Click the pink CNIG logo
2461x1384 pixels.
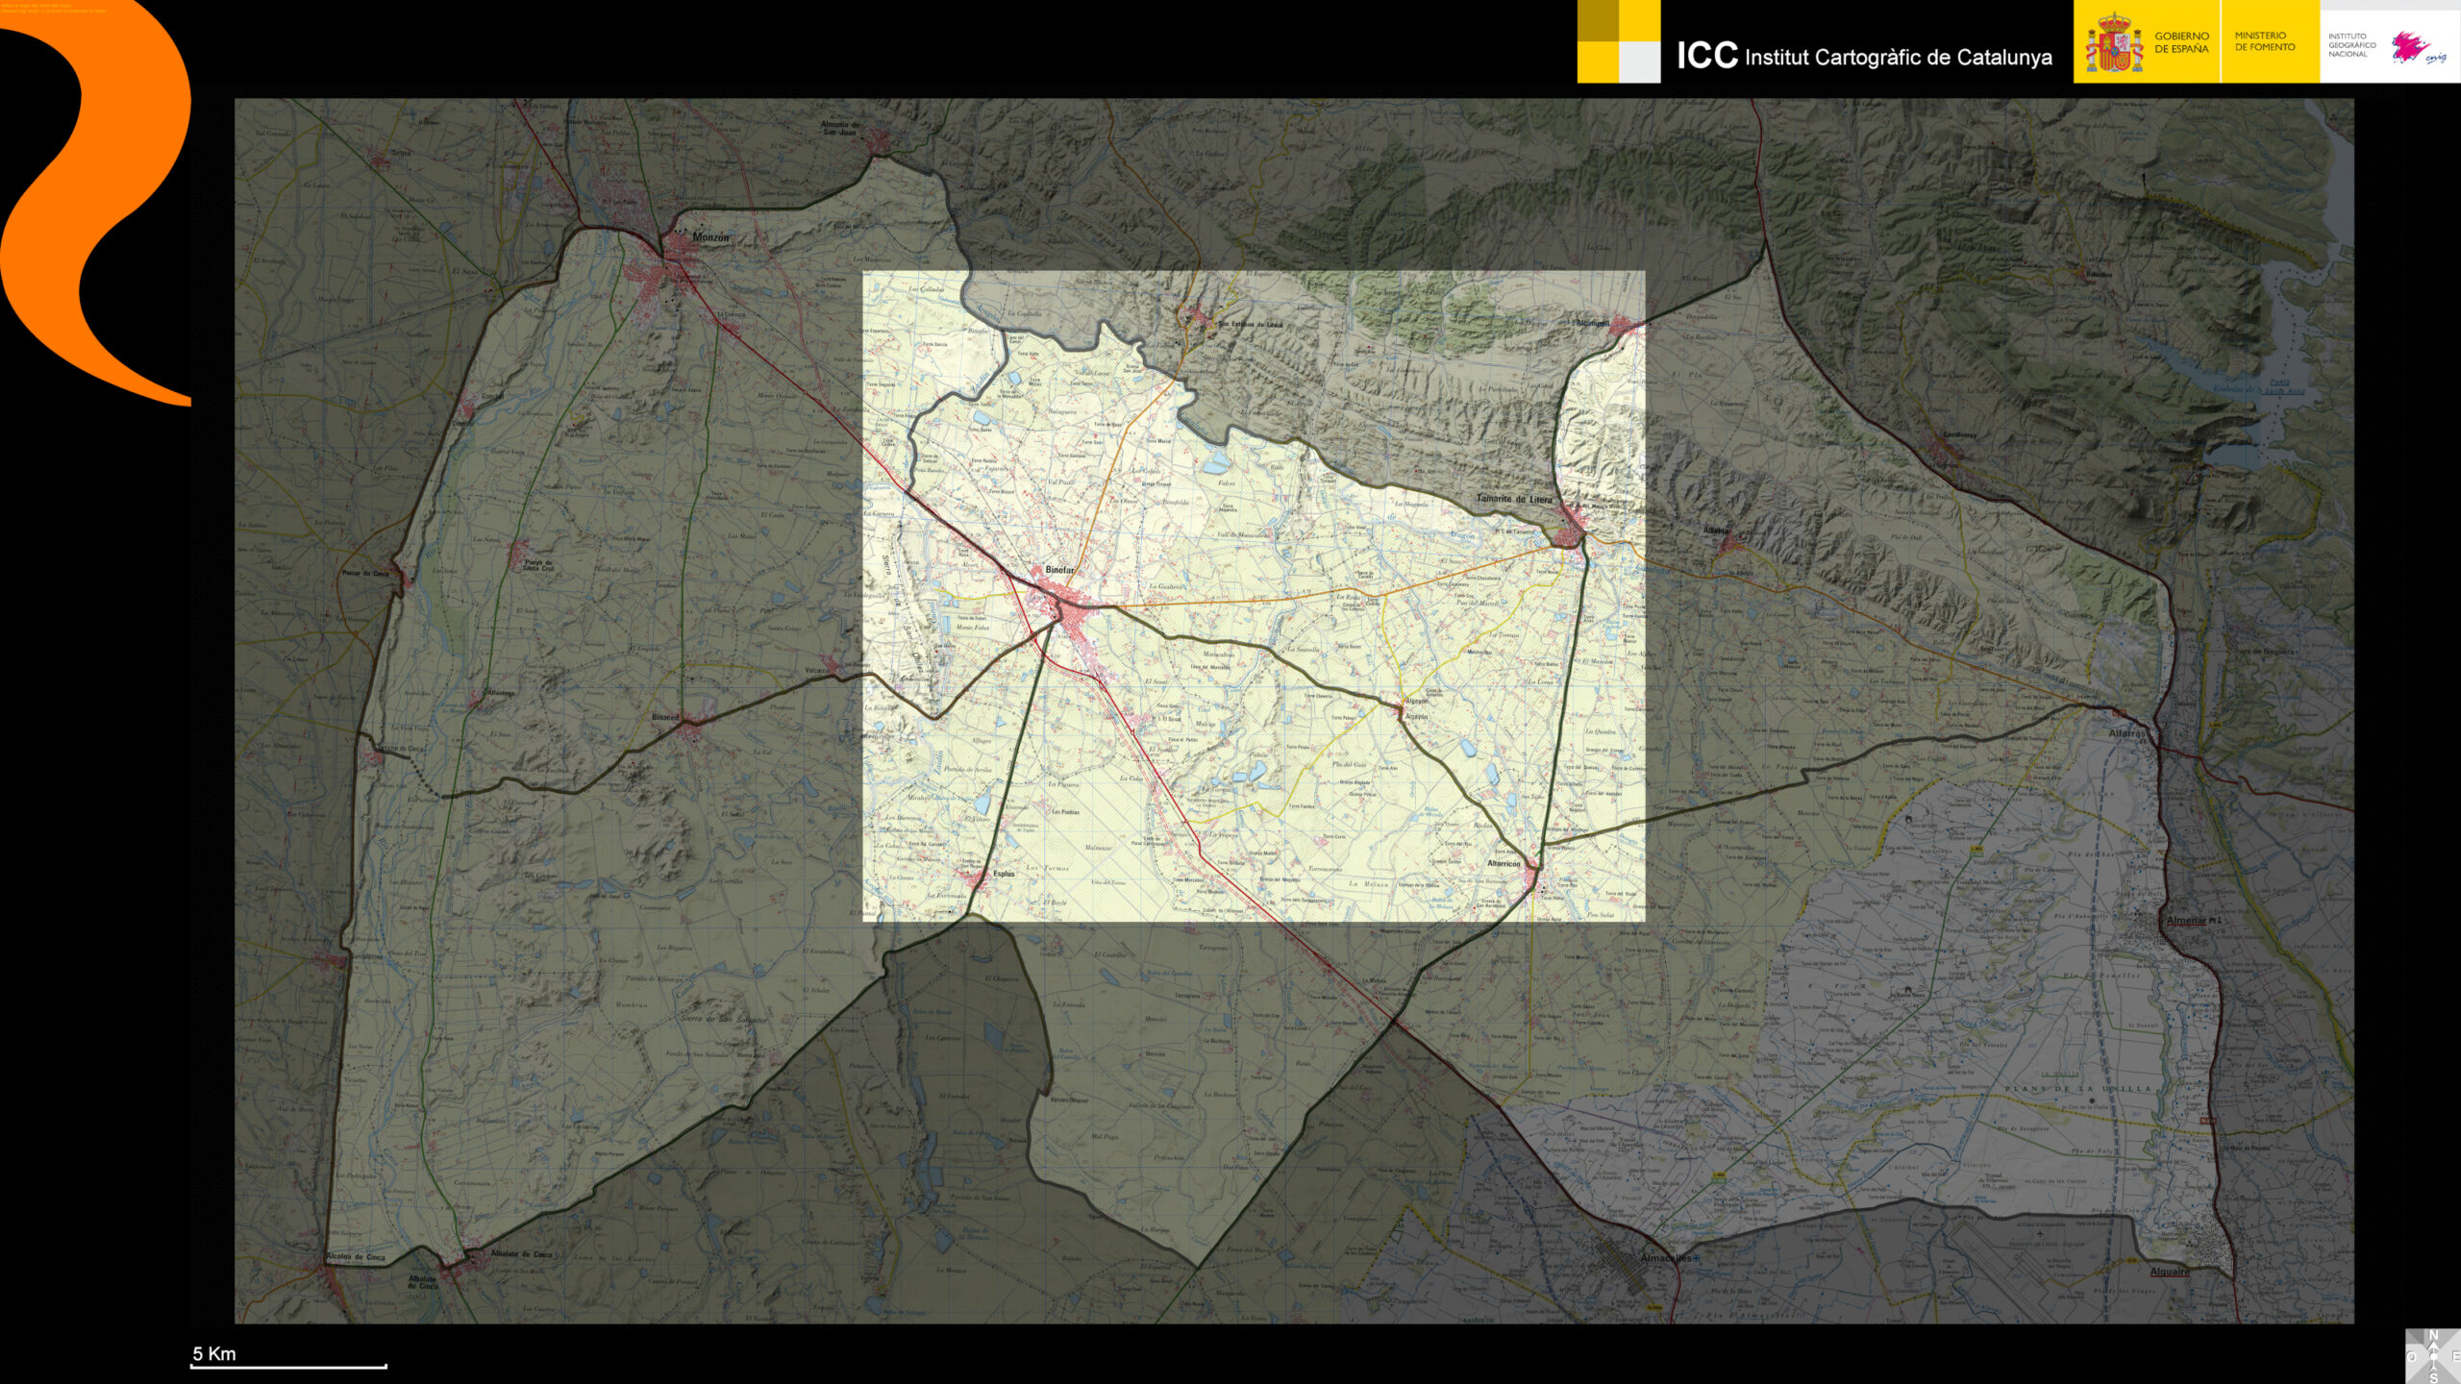click(x=2414, y=46)
